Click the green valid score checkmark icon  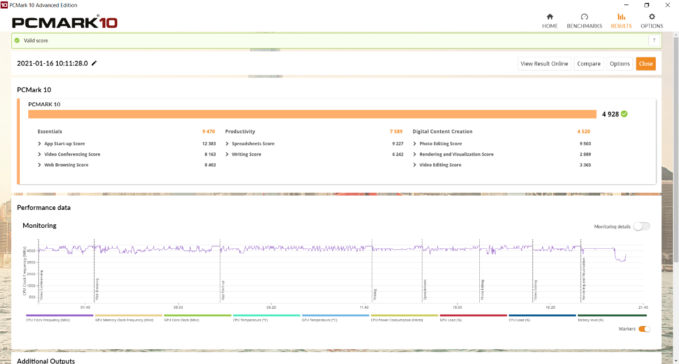click(x=17, y=41)
